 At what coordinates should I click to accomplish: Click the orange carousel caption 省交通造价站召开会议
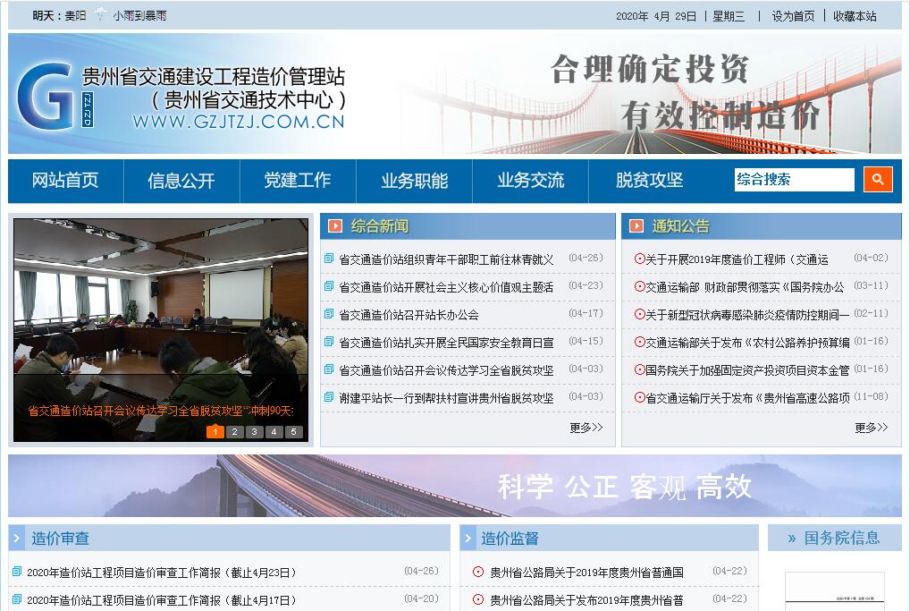pos(161,412)
